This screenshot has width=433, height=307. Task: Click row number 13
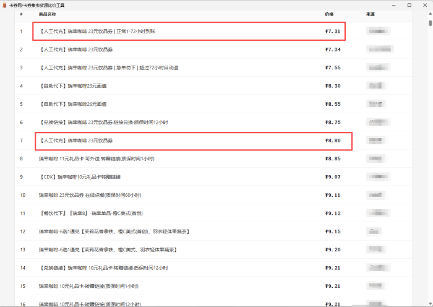[x=23, y=250]
